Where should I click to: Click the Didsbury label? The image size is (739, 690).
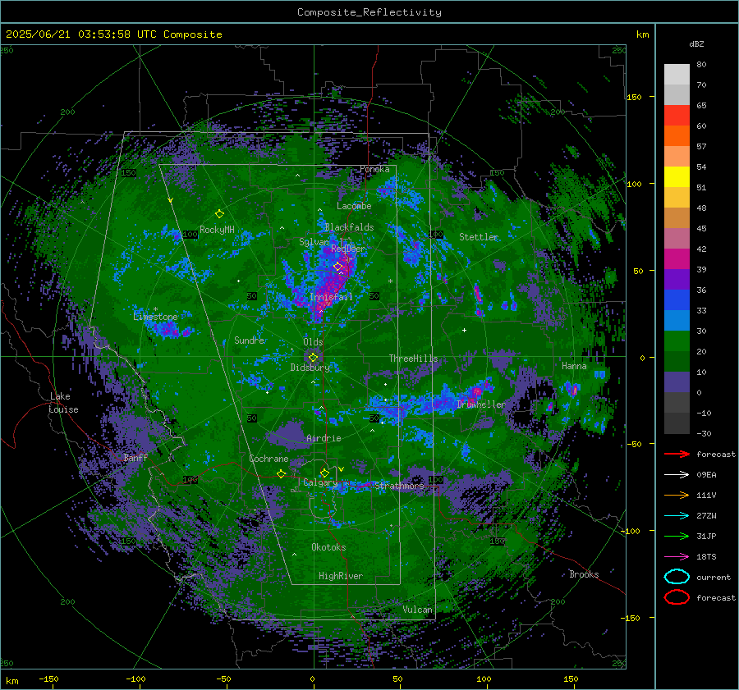click(310, 368)
